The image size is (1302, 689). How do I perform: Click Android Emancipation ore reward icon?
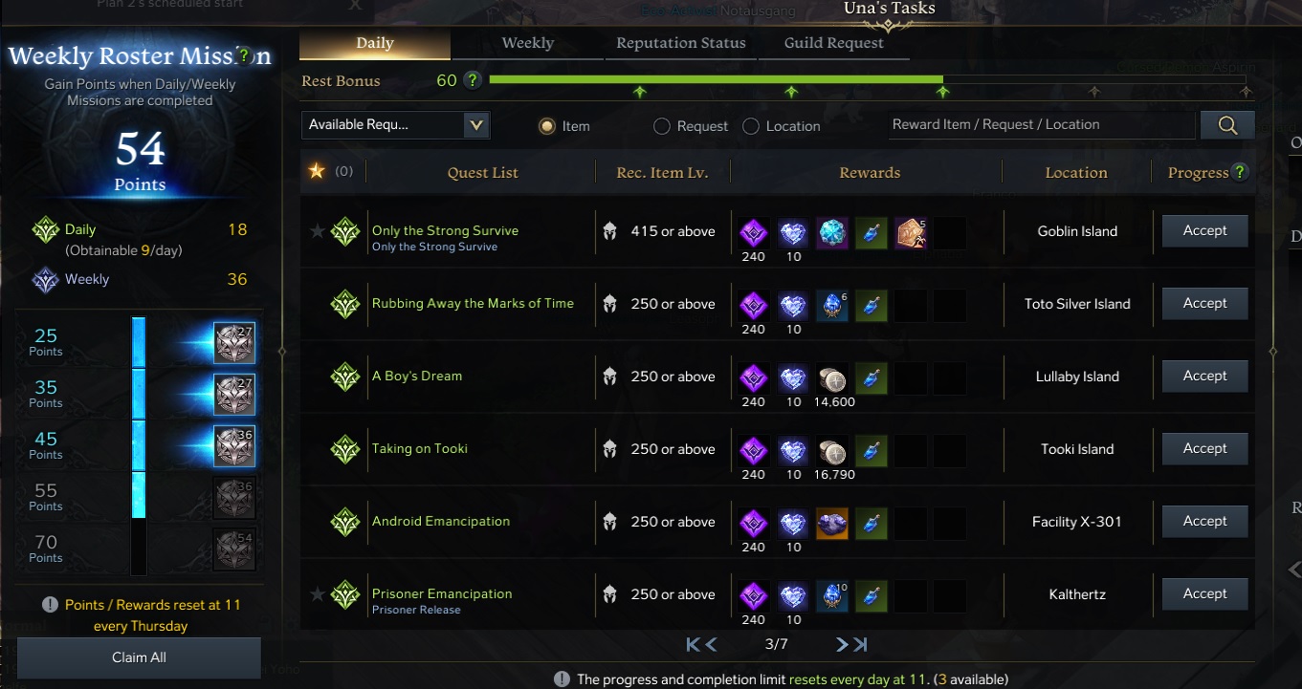[832, 522]
